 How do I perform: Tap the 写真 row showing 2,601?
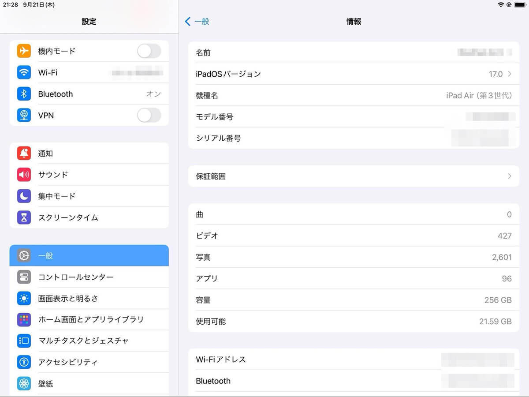pos(354,257)
